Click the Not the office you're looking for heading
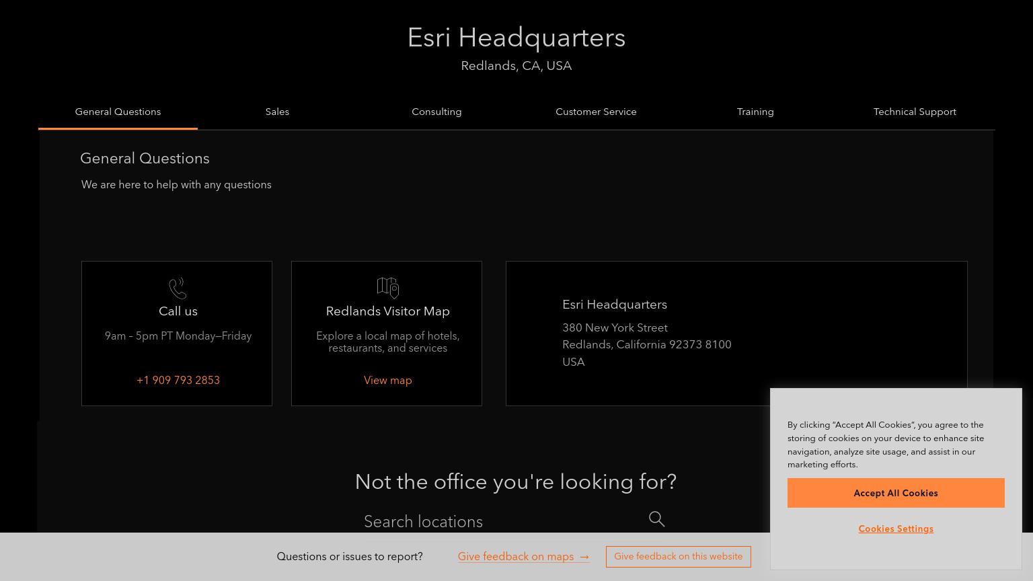The image size is (1033, 581). click(x=516, y=482)
